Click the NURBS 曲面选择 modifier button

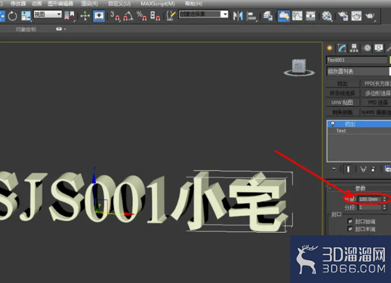click(376, 112)
